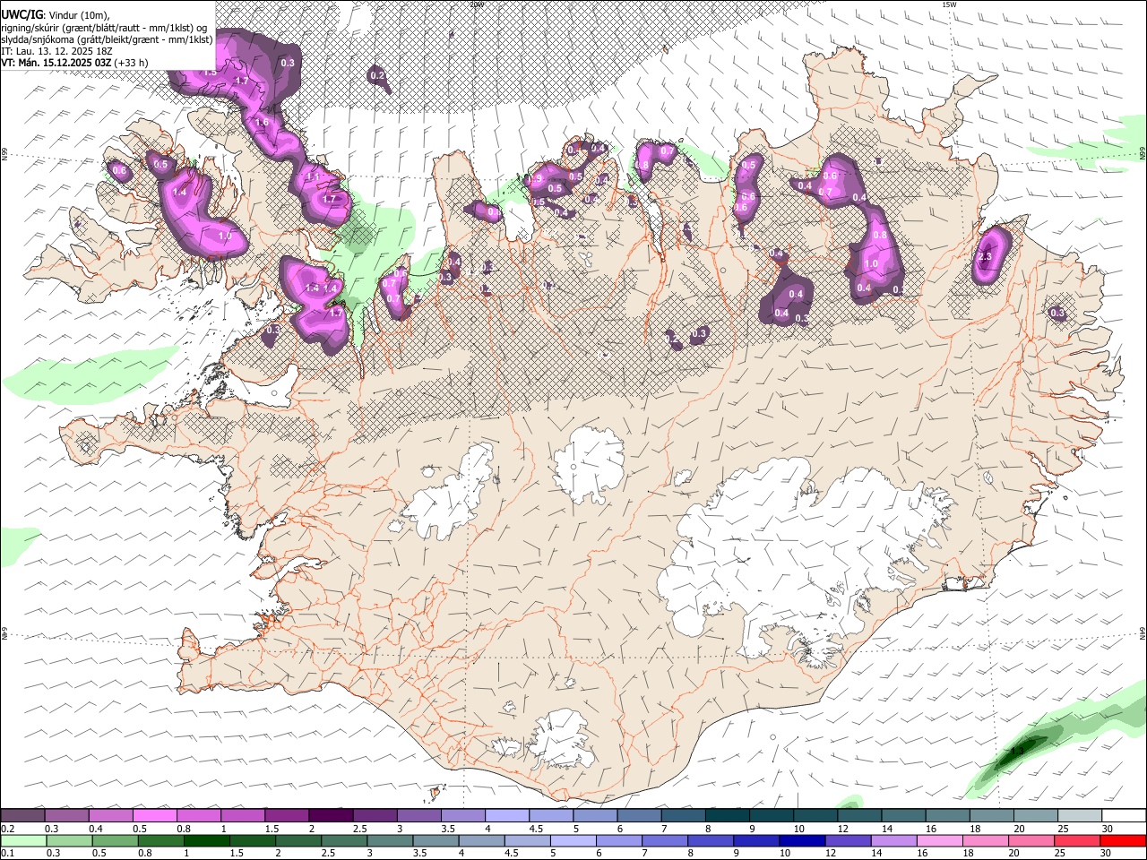
Task: Pick the red 30 swatch in rain scale
Action: [1123, 840]
